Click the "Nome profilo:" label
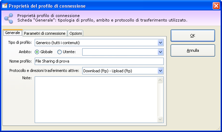Image resolution: width=222 pixels, height=132 pixels. (x=20, y=61)
